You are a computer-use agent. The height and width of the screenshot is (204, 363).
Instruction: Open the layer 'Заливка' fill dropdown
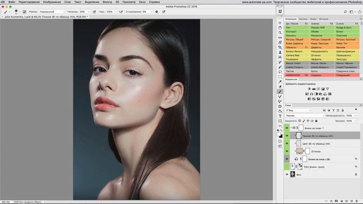(x=356, y=121)
